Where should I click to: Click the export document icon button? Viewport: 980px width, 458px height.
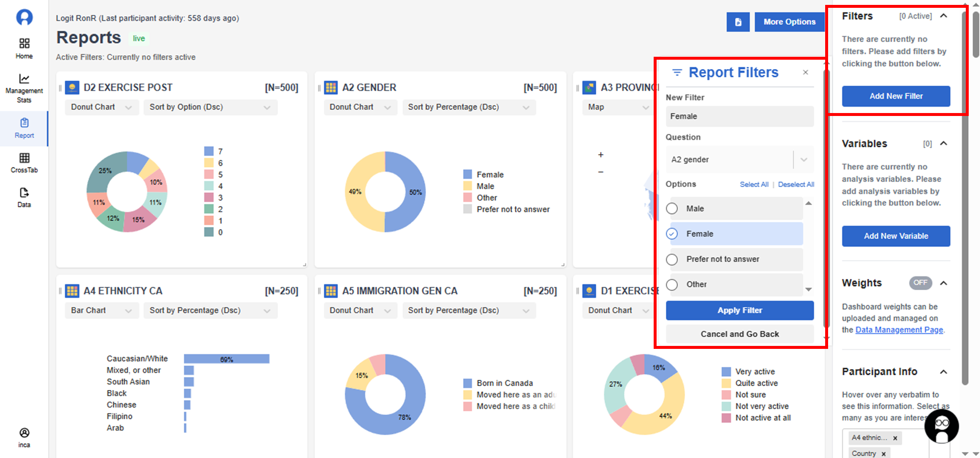click(737, 22)
